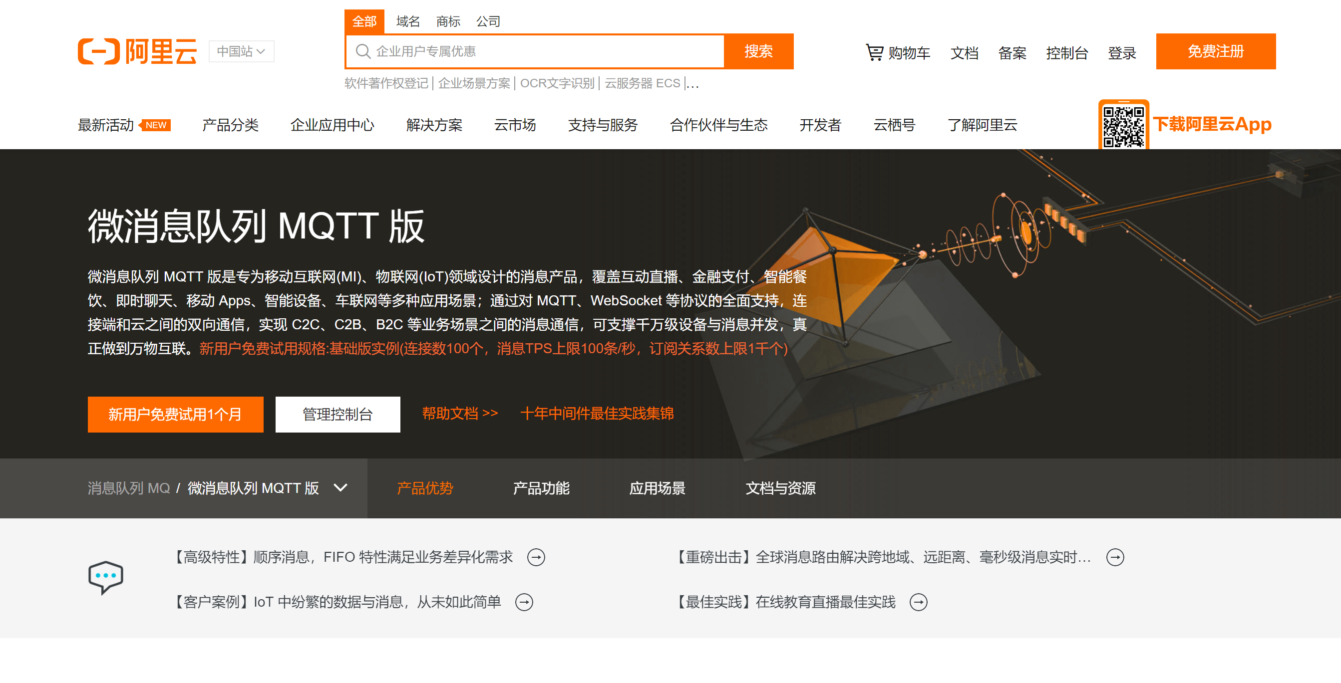The width and height of the screenshot is (1341, 683).
Task: Click the OCR文字识别 hot search link
Action: pyautogui.click(x=557, y=83)
